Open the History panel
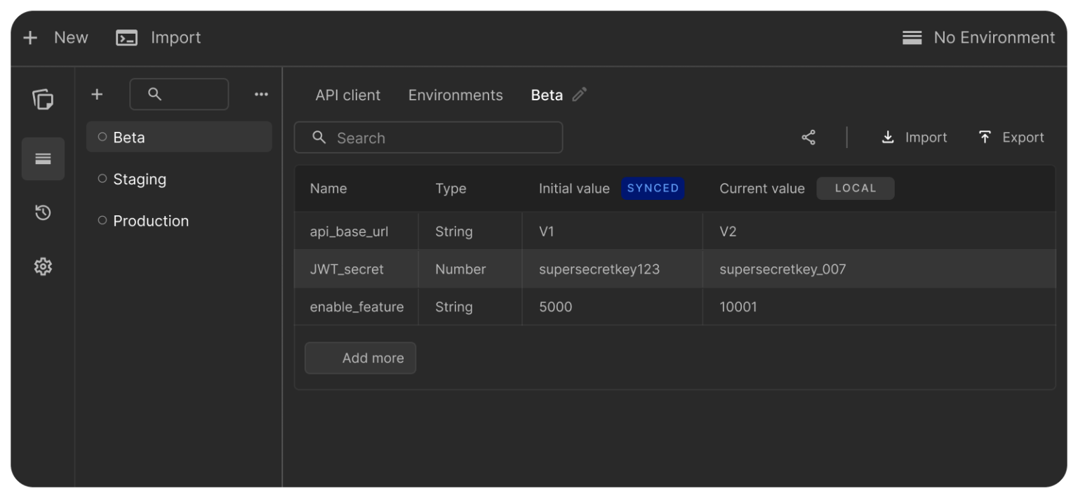Screen dimensions: 1078x498 pyautogui.click(x=43, y=213)
